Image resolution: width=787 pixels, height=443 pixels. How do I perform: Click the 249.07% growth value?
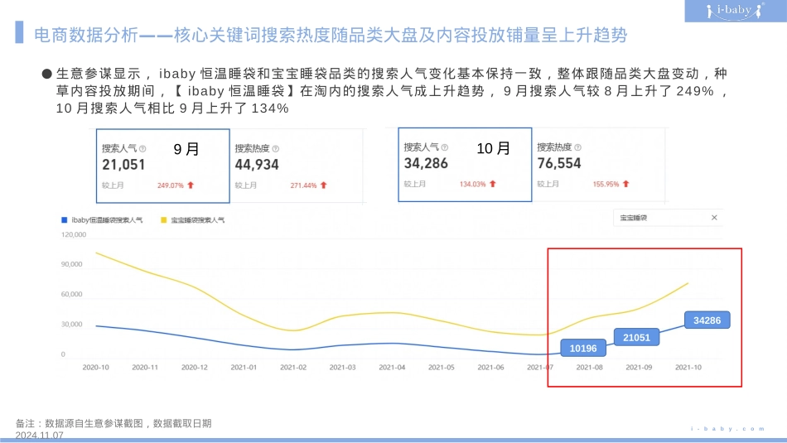[171, 185]
